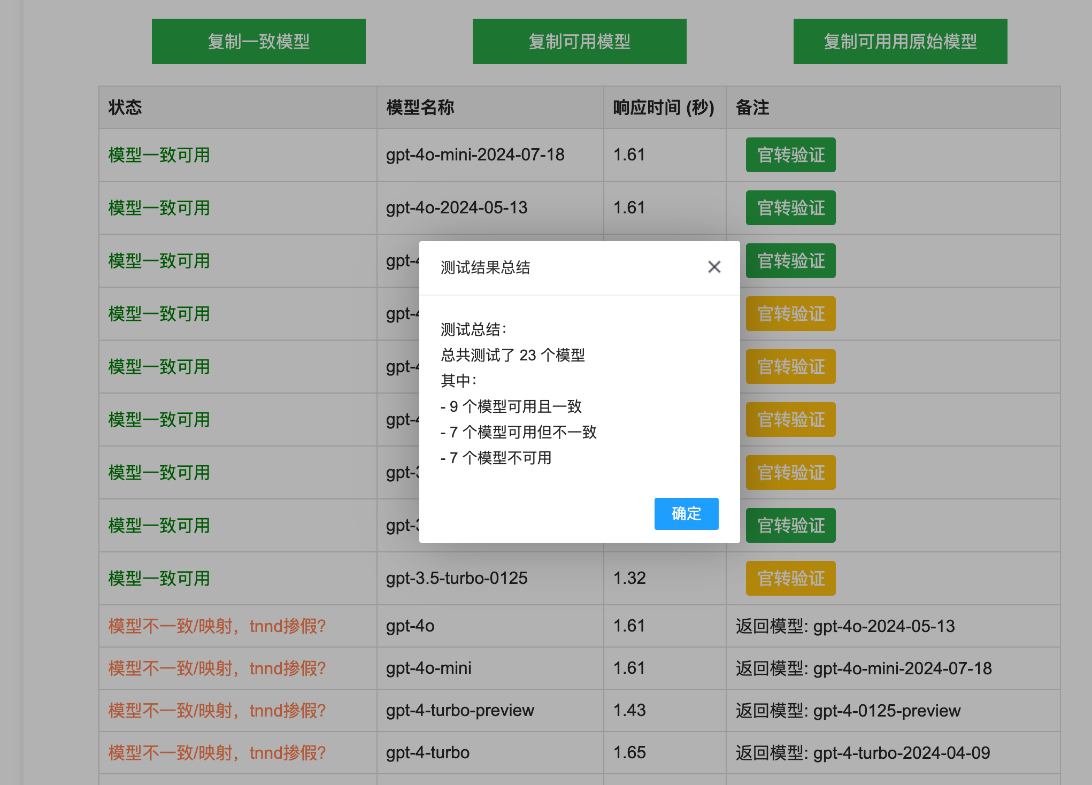Click the line 总共测试了 23 个模型
This screenshot has width=1092, height=785.
coord(512,355)
